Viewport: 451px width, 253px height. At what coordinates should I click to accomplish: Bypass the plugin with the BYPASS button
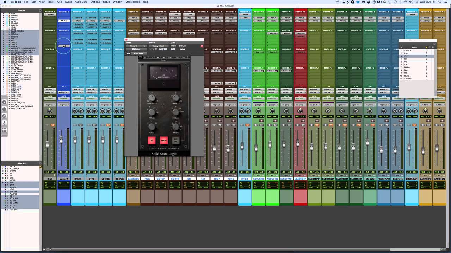pos(183,46)
